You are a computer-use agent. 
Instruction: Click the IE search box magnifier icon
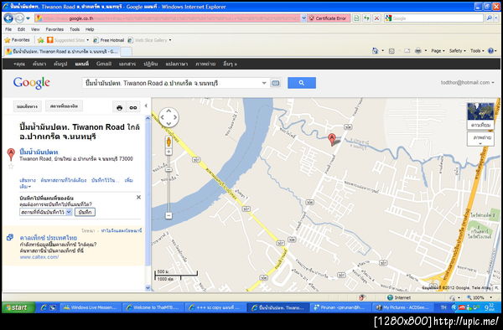[x=489, y=18]
